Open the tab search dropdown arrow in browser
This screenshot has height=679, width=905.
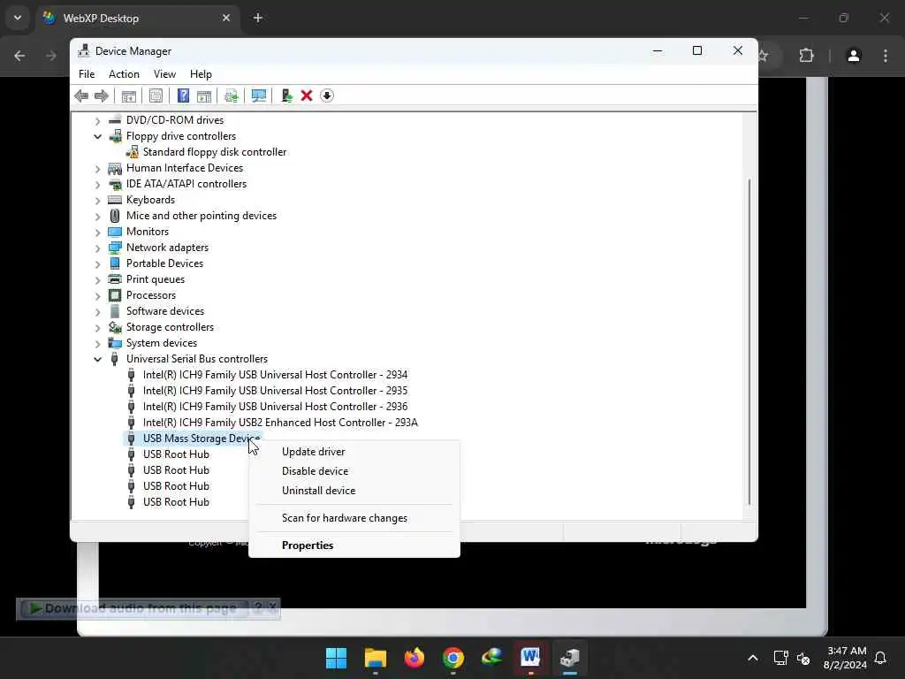pyautogui.click(x=18, y=18)
